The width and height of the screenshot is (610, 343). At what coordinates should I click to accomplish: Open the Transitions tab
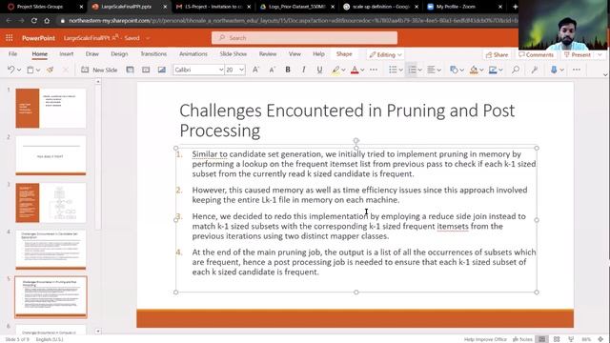[153, 54]
